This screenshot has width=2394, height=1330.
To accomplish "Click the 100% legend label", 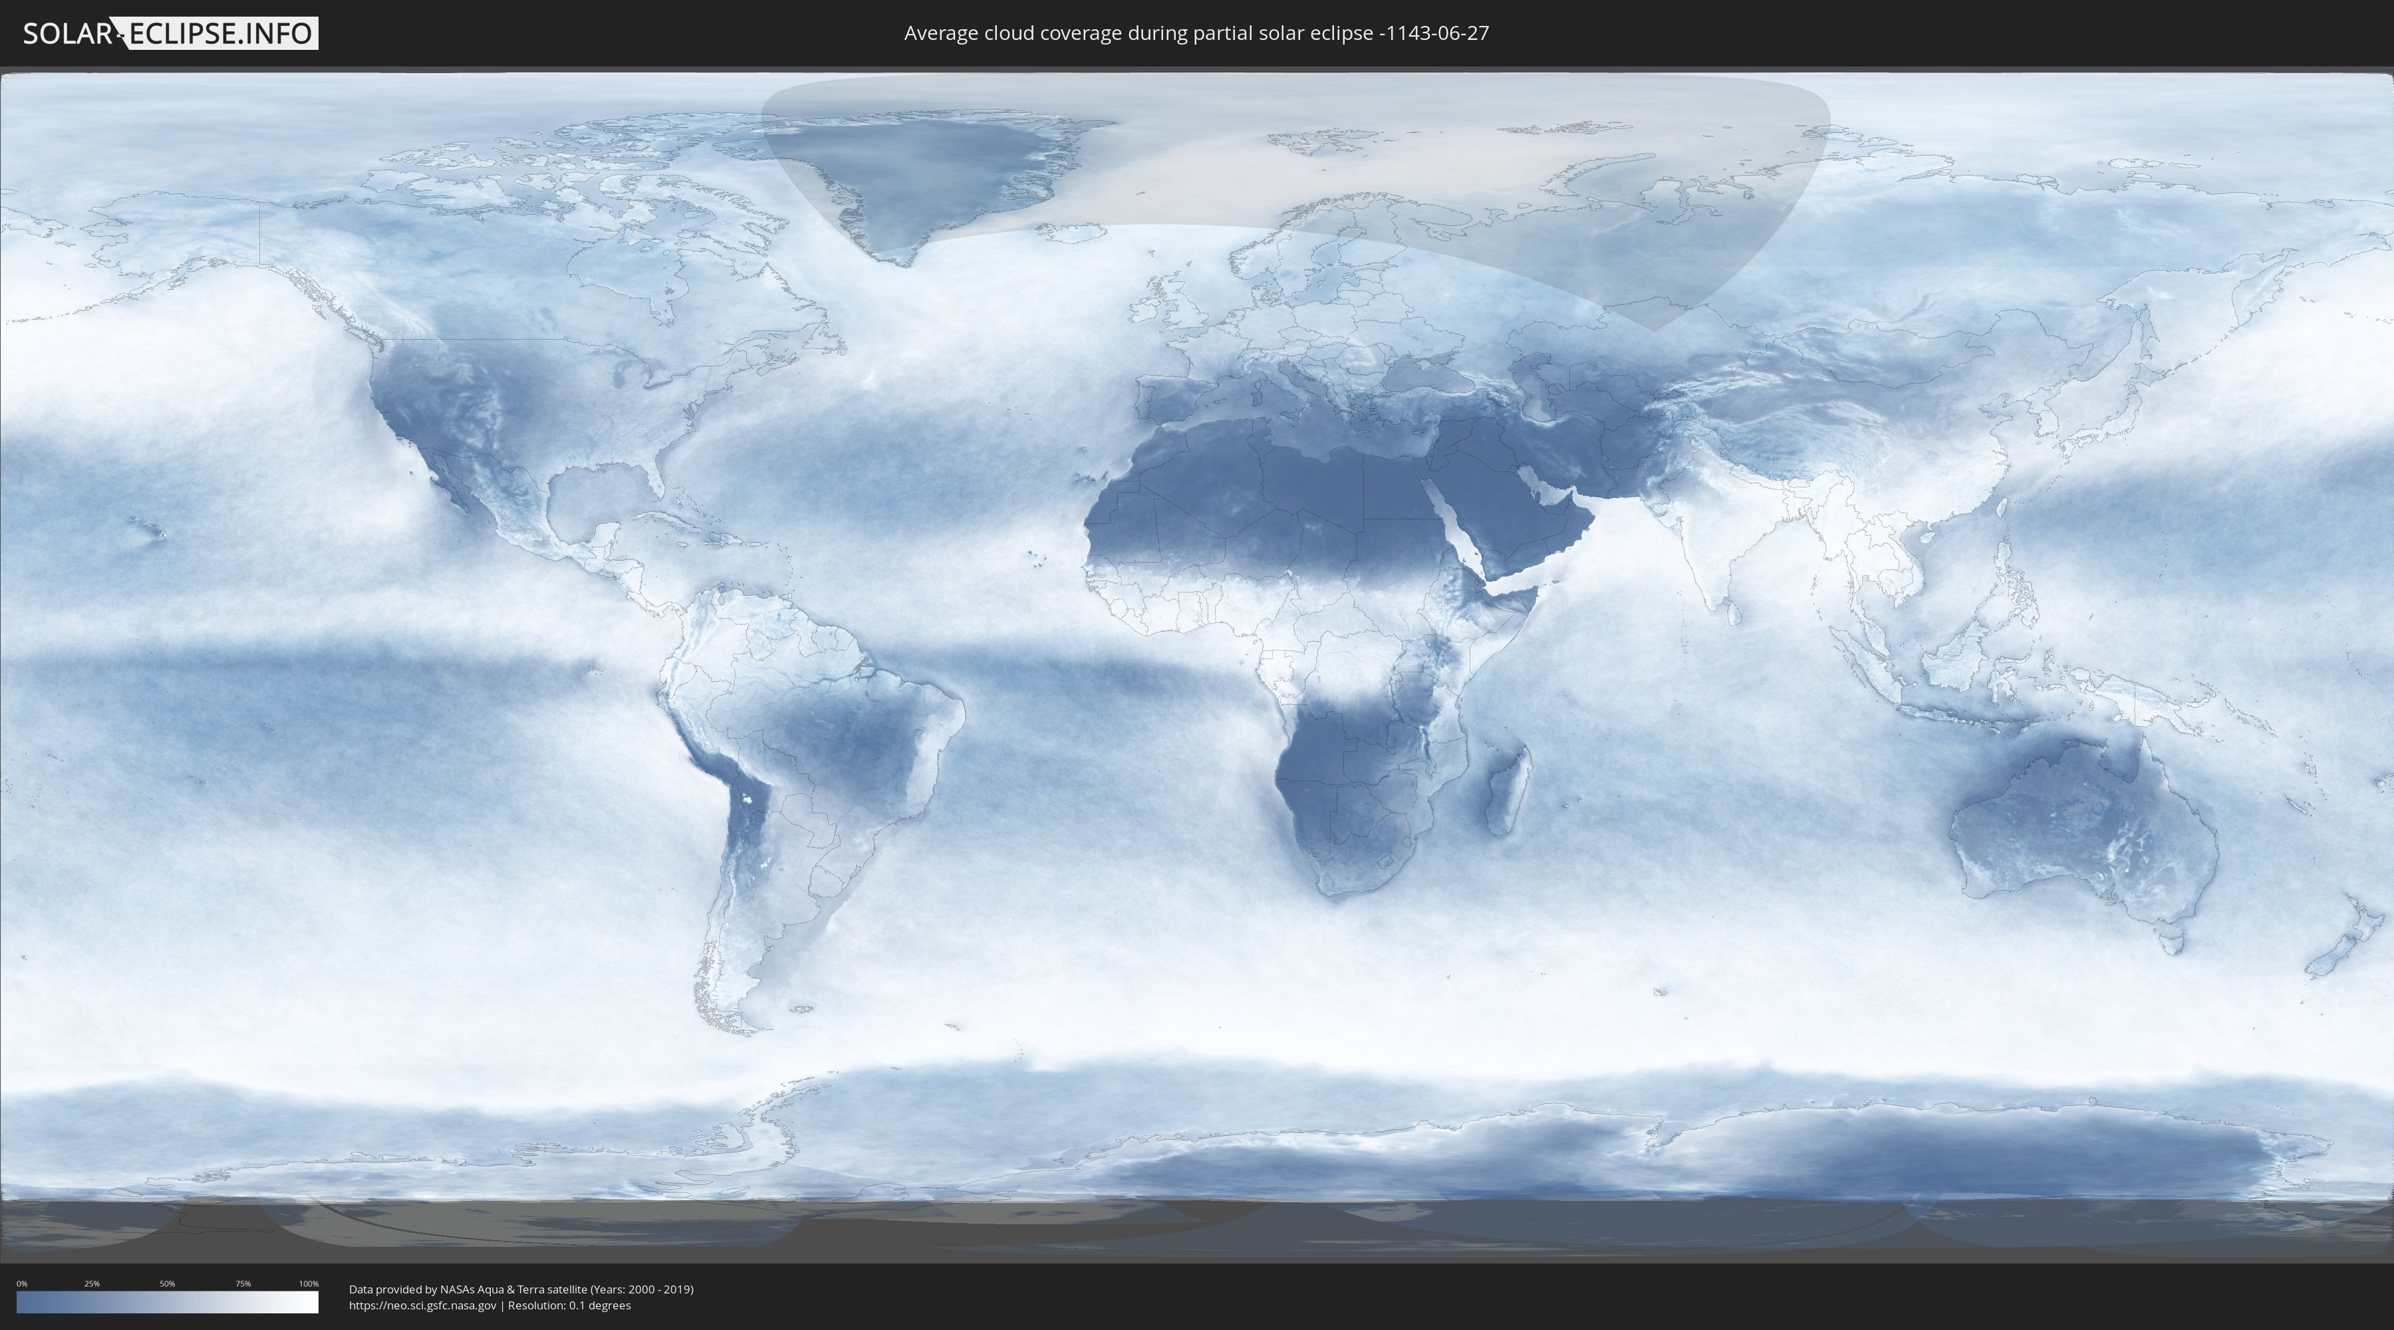I will 309,1283.
